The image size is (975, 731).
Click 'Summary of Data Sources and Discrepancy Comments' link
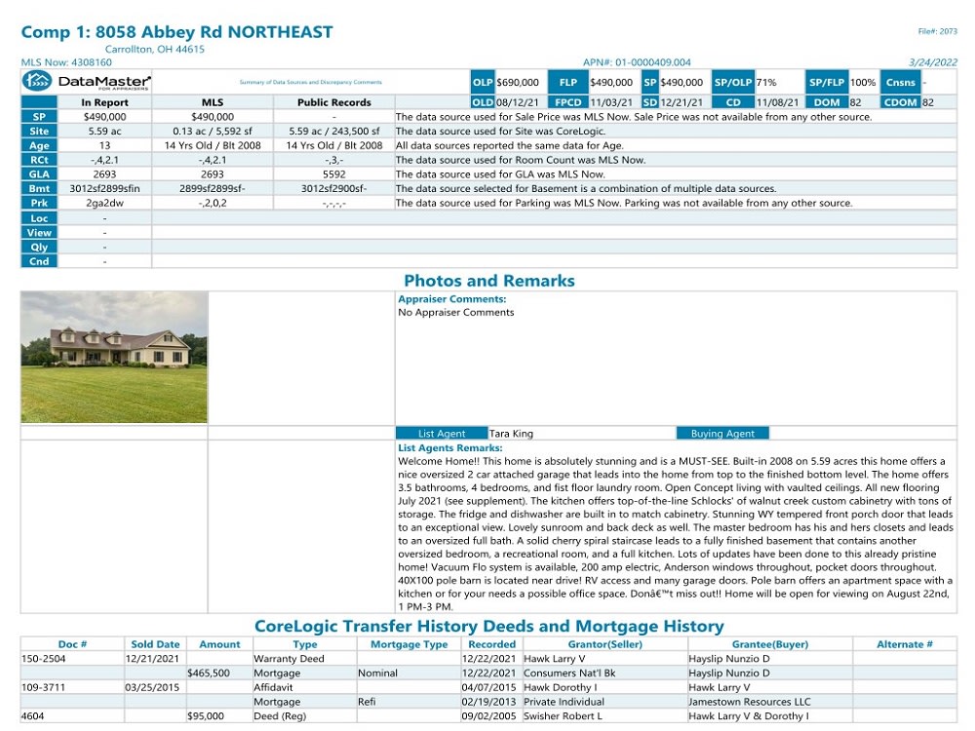(311, 82)
